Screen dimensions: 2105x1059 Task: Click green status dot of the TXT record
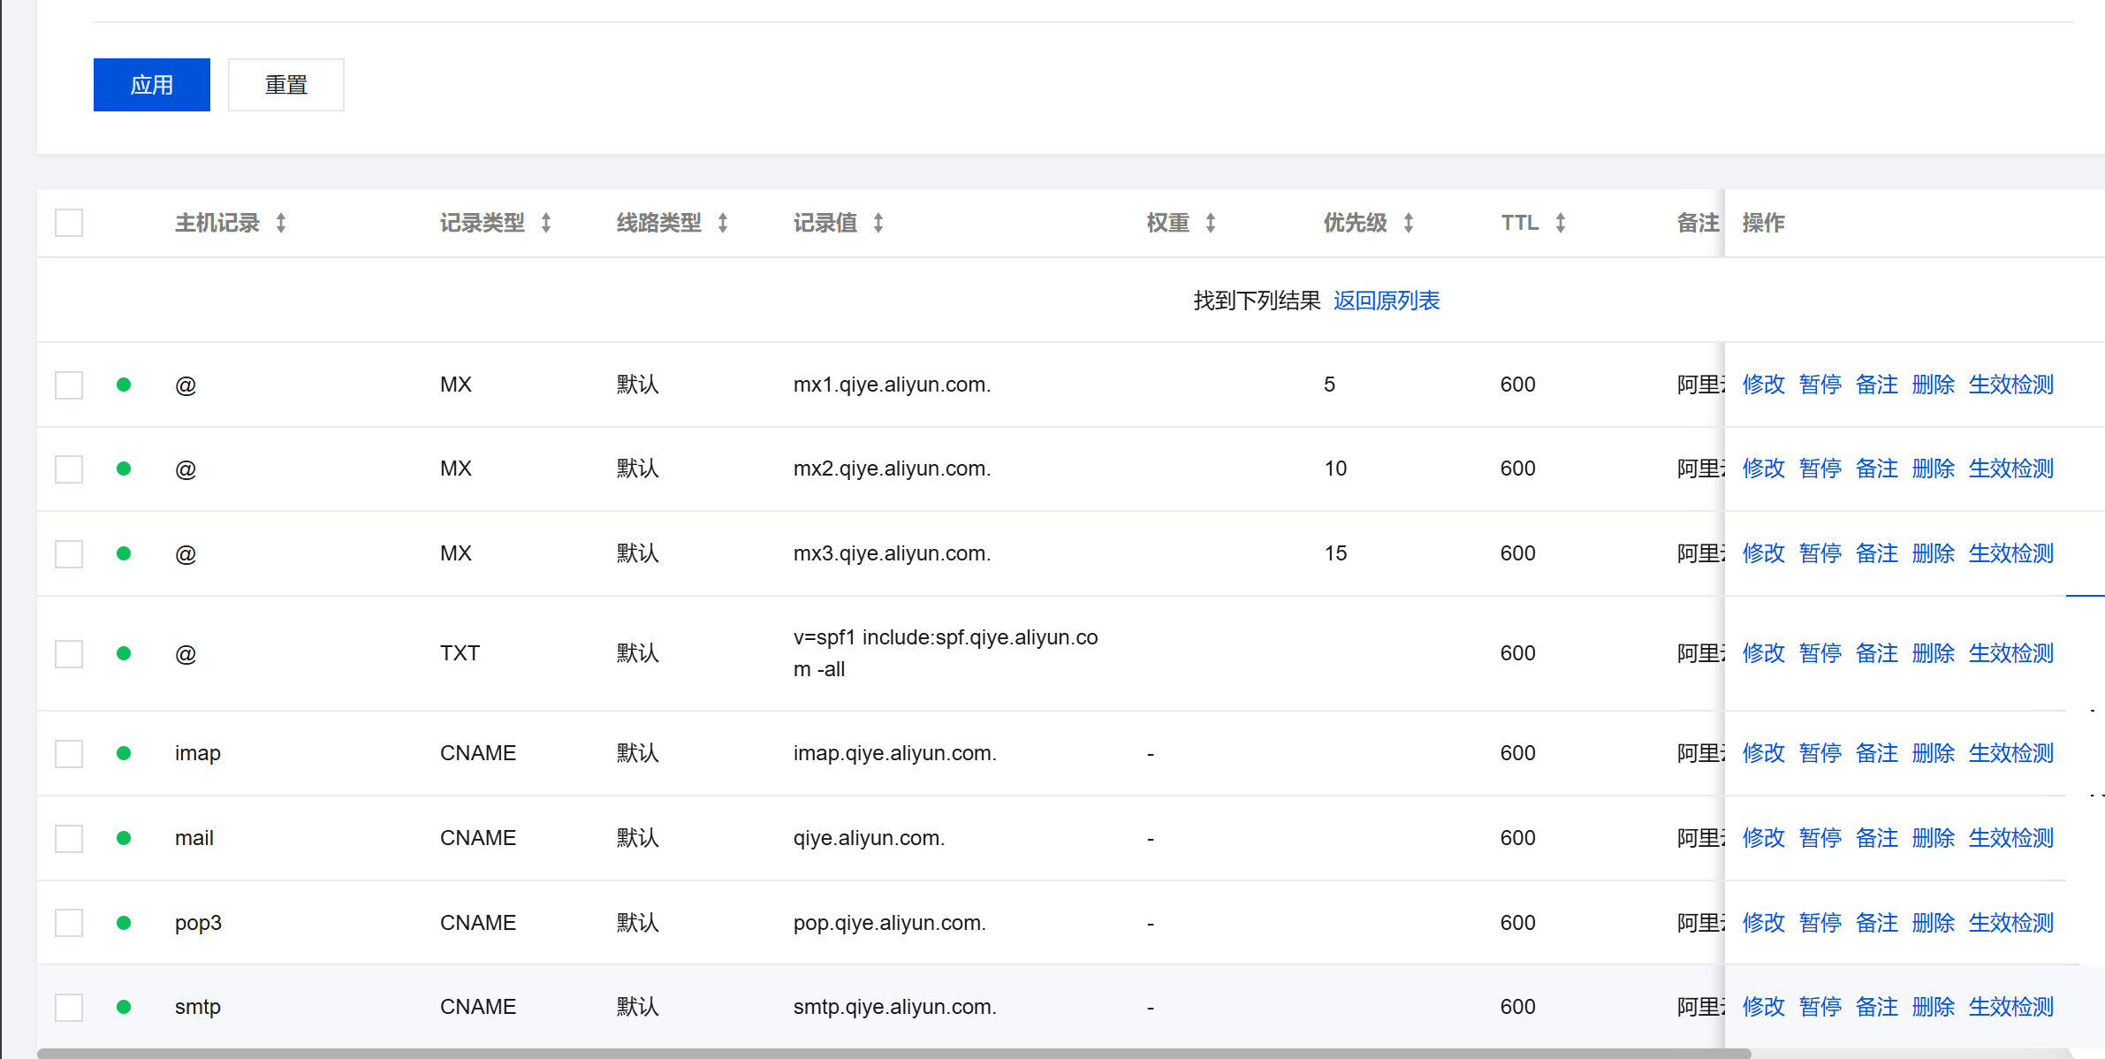click(124, 653)
